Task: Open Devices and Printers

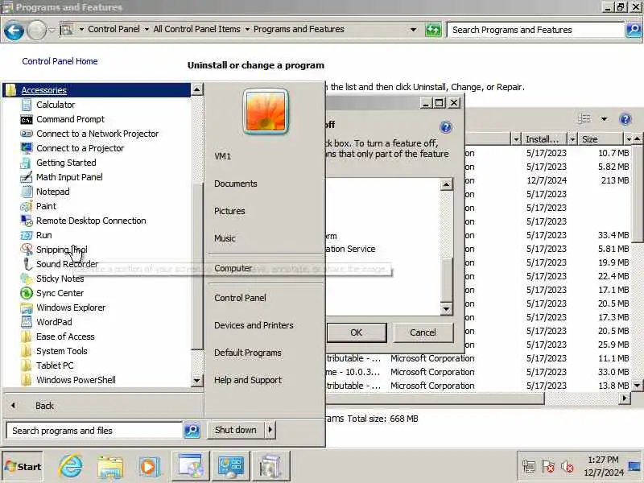Action: click(254, 325)
